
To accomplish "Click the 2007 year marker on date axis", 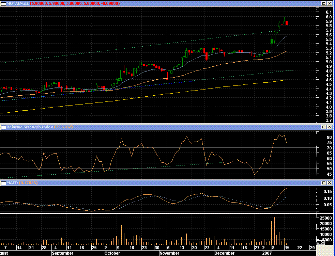I will coord(267,253).
